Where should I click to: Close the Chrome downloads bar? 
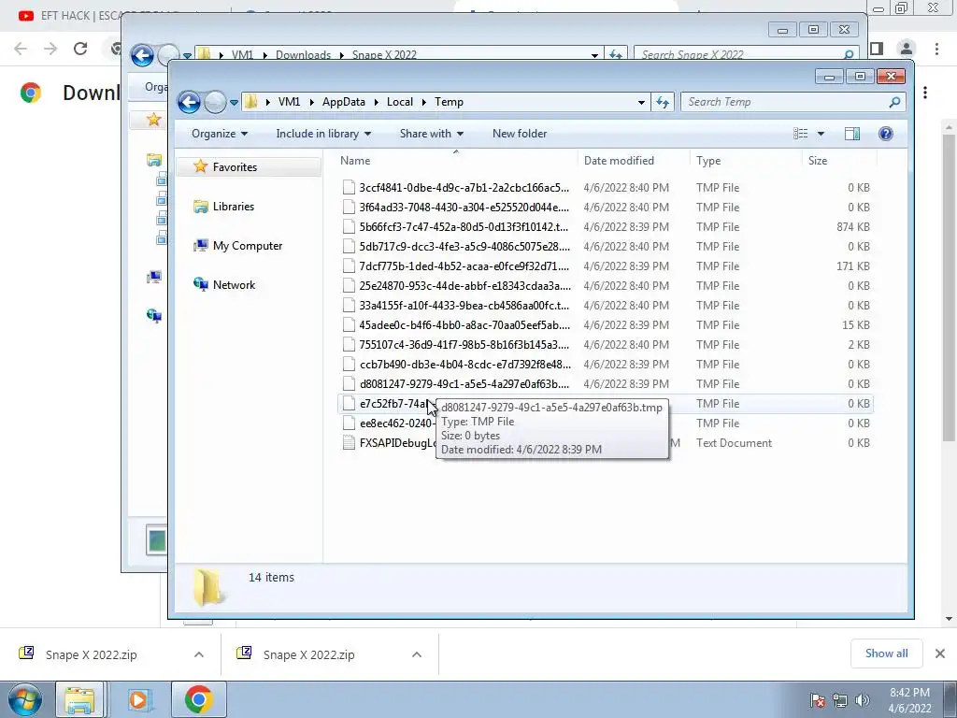click(x=940, y=653)
